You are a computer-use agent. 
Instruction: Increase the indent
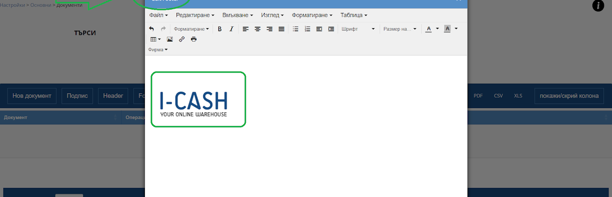point(331,29)
